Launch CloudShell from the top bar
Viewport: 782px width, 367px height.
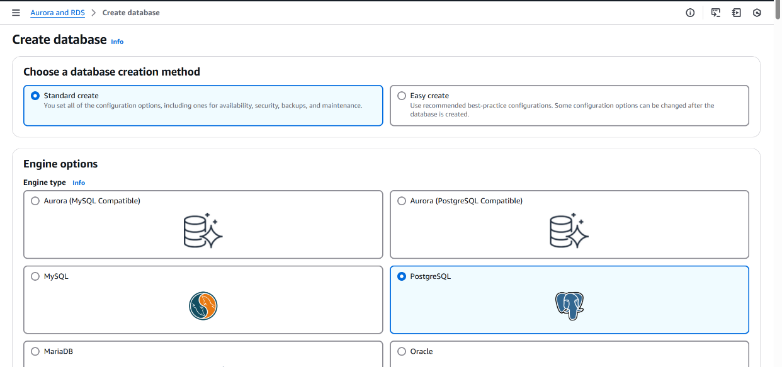[x=716, y=13]
